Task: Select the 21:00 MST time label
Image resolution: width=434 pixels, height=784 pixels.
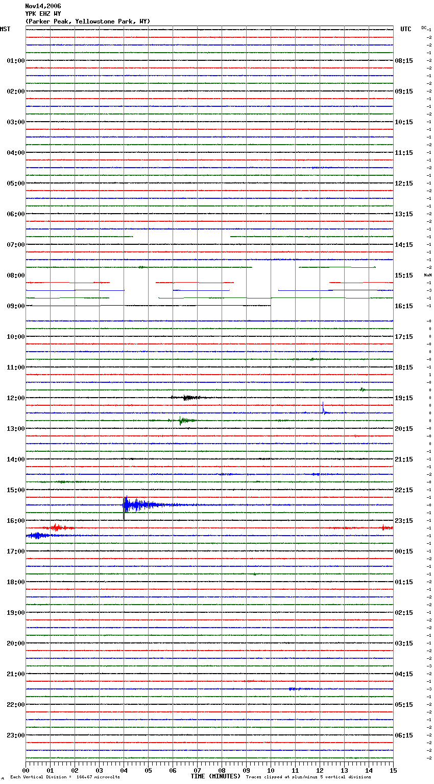Action: pyautogui.click(x=16, y=674)
